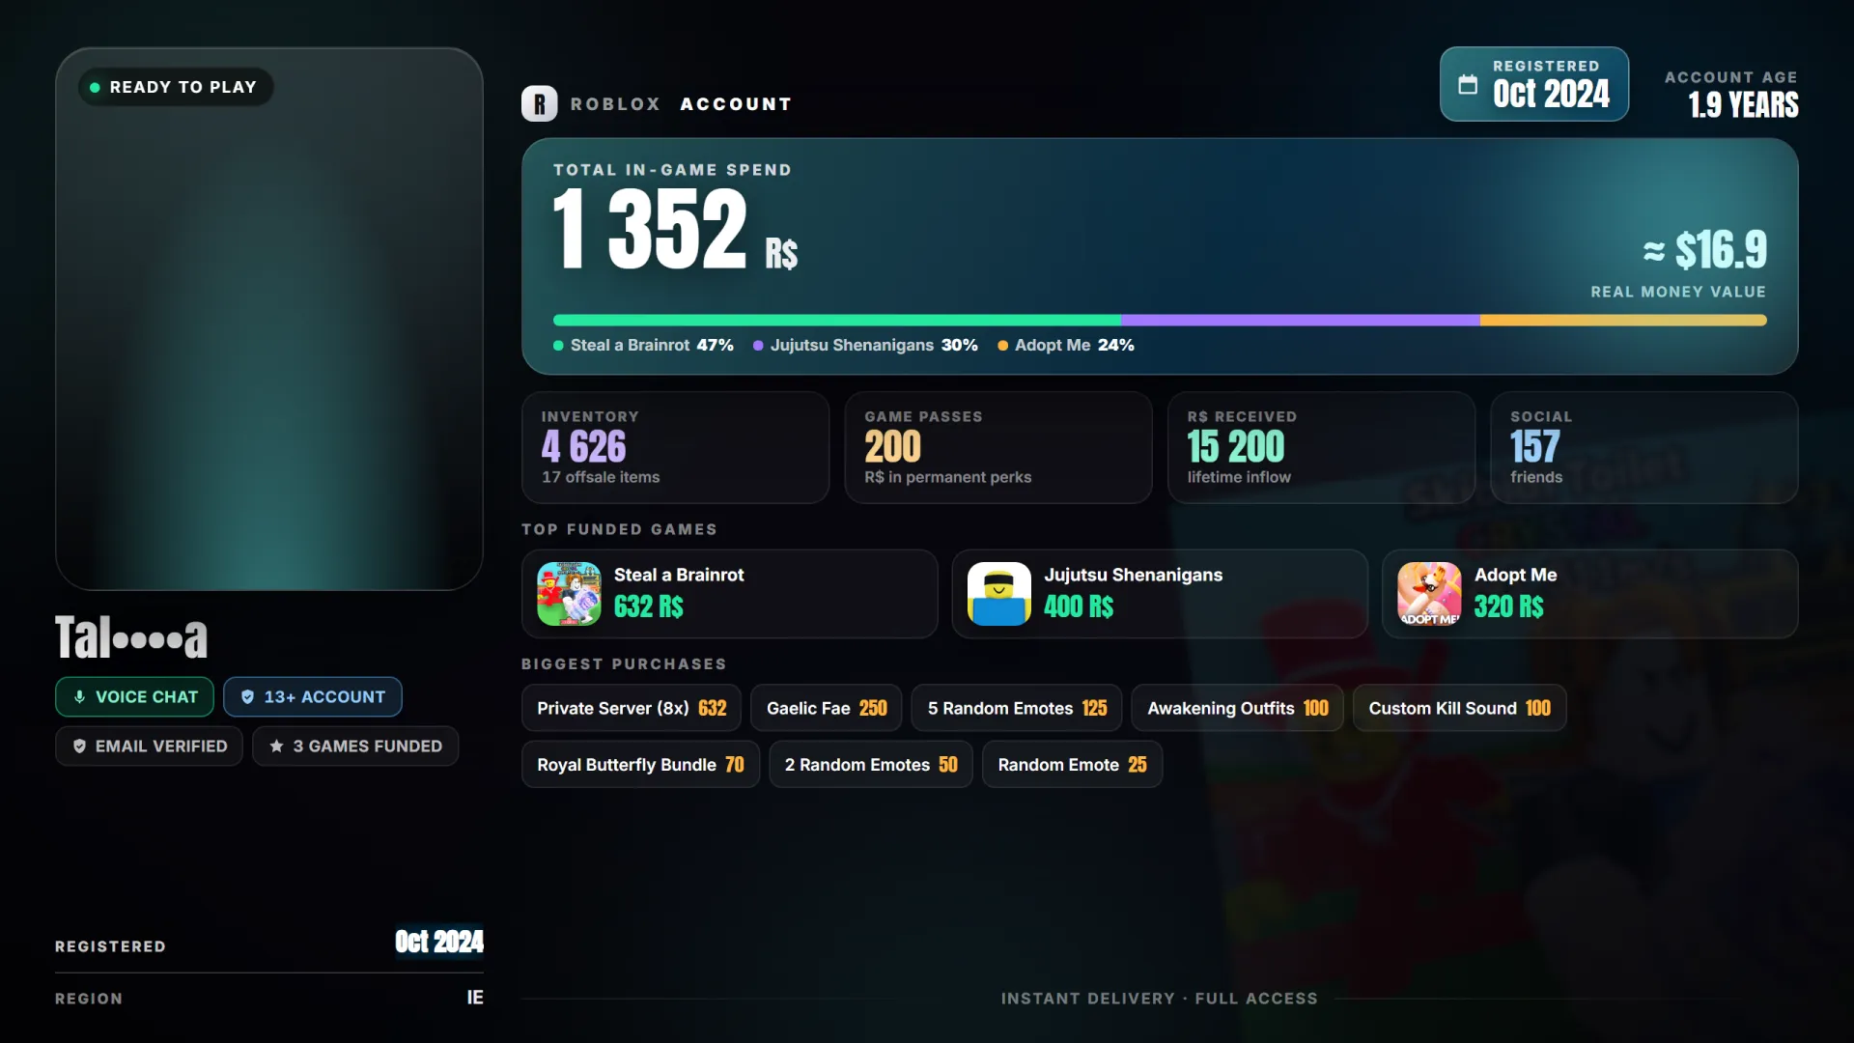Select the Voice Chat badge
This screenshot has height=1043, width=1854.
click(x=134, y=697)
